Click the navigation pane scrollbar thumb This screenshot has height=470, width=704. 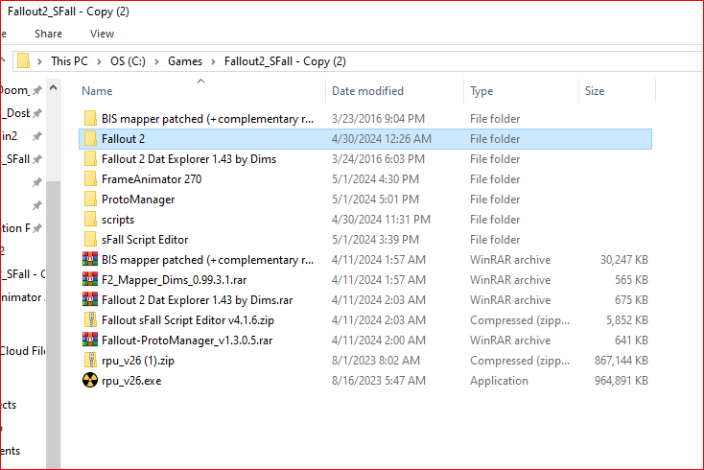[x=53, y=324]
